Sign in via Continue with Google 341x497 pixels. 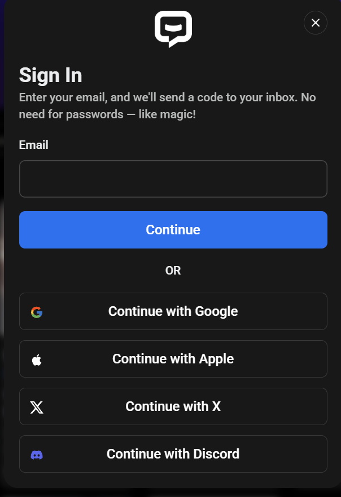173,311
